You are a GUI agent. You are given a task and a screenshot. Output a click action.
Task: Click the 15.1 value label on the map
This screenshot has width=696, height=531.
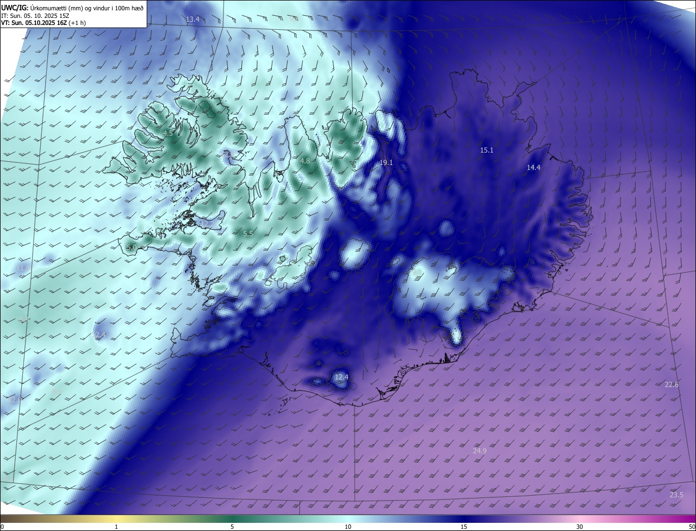pos(487,150)
